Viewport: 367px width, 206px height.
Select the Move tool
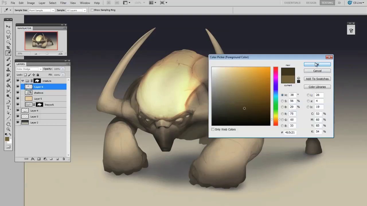click(8, 26)
